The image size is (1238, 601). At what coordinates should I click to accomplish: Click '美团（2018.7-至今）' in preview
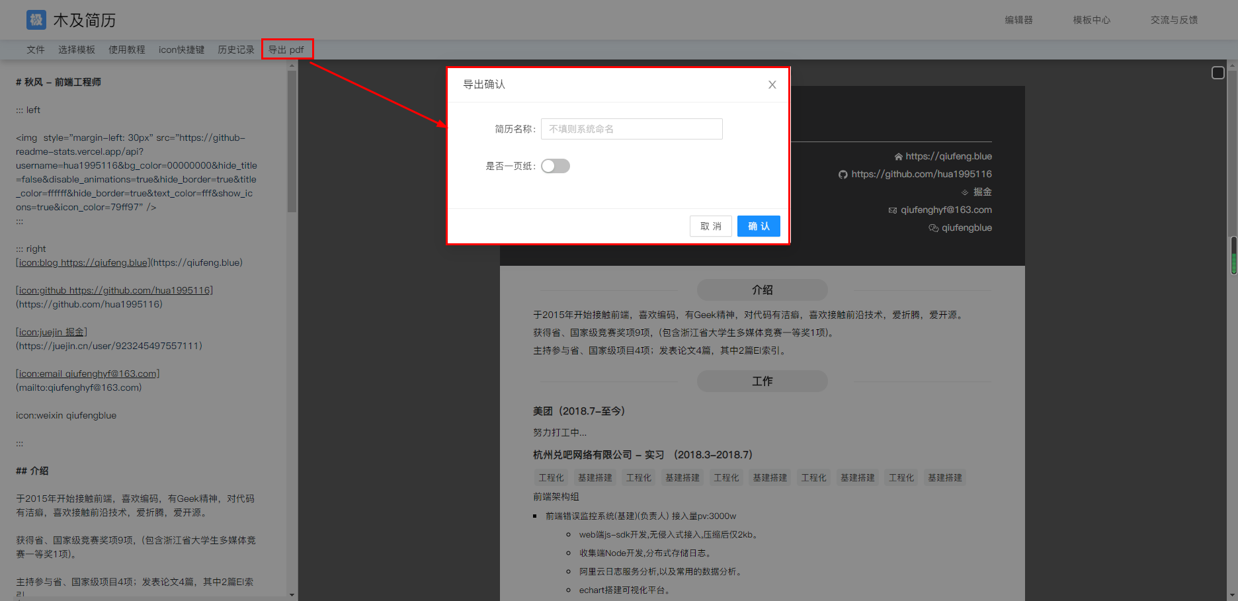pyautogui.click(x=579, y=411)
